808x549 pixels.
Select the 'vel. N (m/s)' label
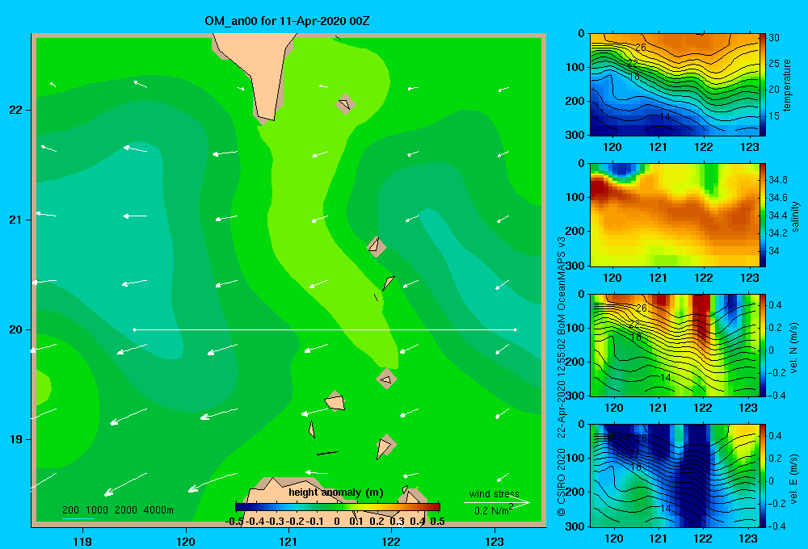click(x=794, y=348)
